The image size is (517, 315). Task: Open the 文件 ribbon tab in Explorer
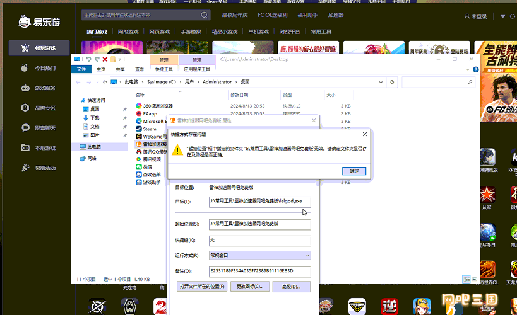[81, 69]
